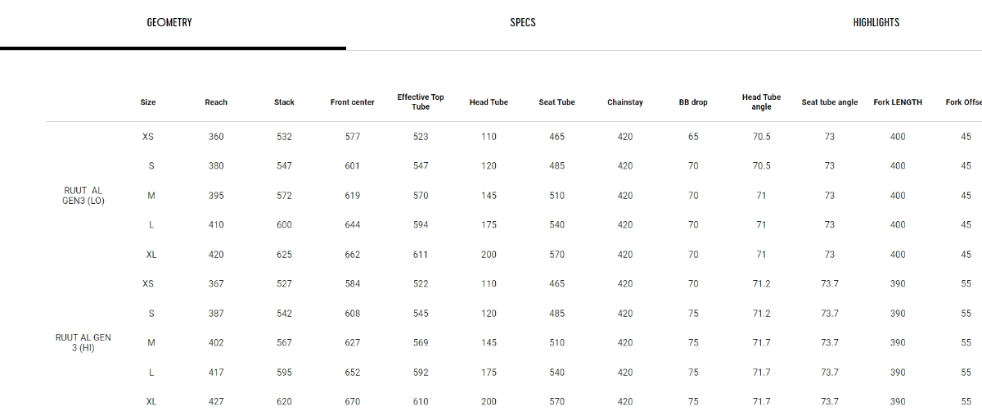Select the Fork LENGTH column header
Screen dimensions: 982x416
coord(898,102)
